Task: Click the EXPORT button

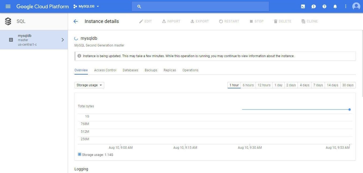Action: click(x=200, y=21)
